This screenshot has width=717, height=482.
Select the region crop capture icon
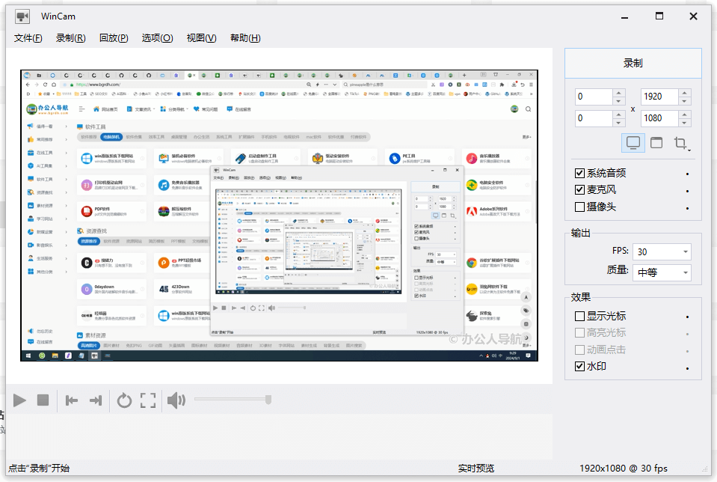[680, 142]
